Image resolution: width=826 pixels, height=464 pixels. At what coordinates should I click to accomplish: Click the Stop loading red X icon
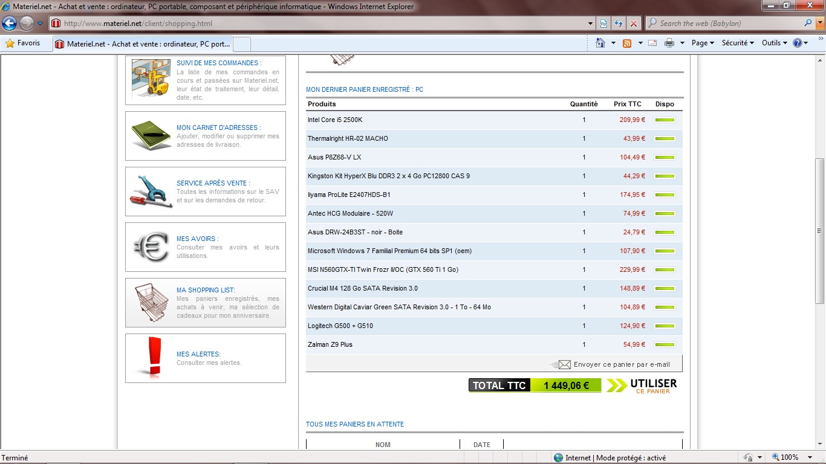pos(633,24)
